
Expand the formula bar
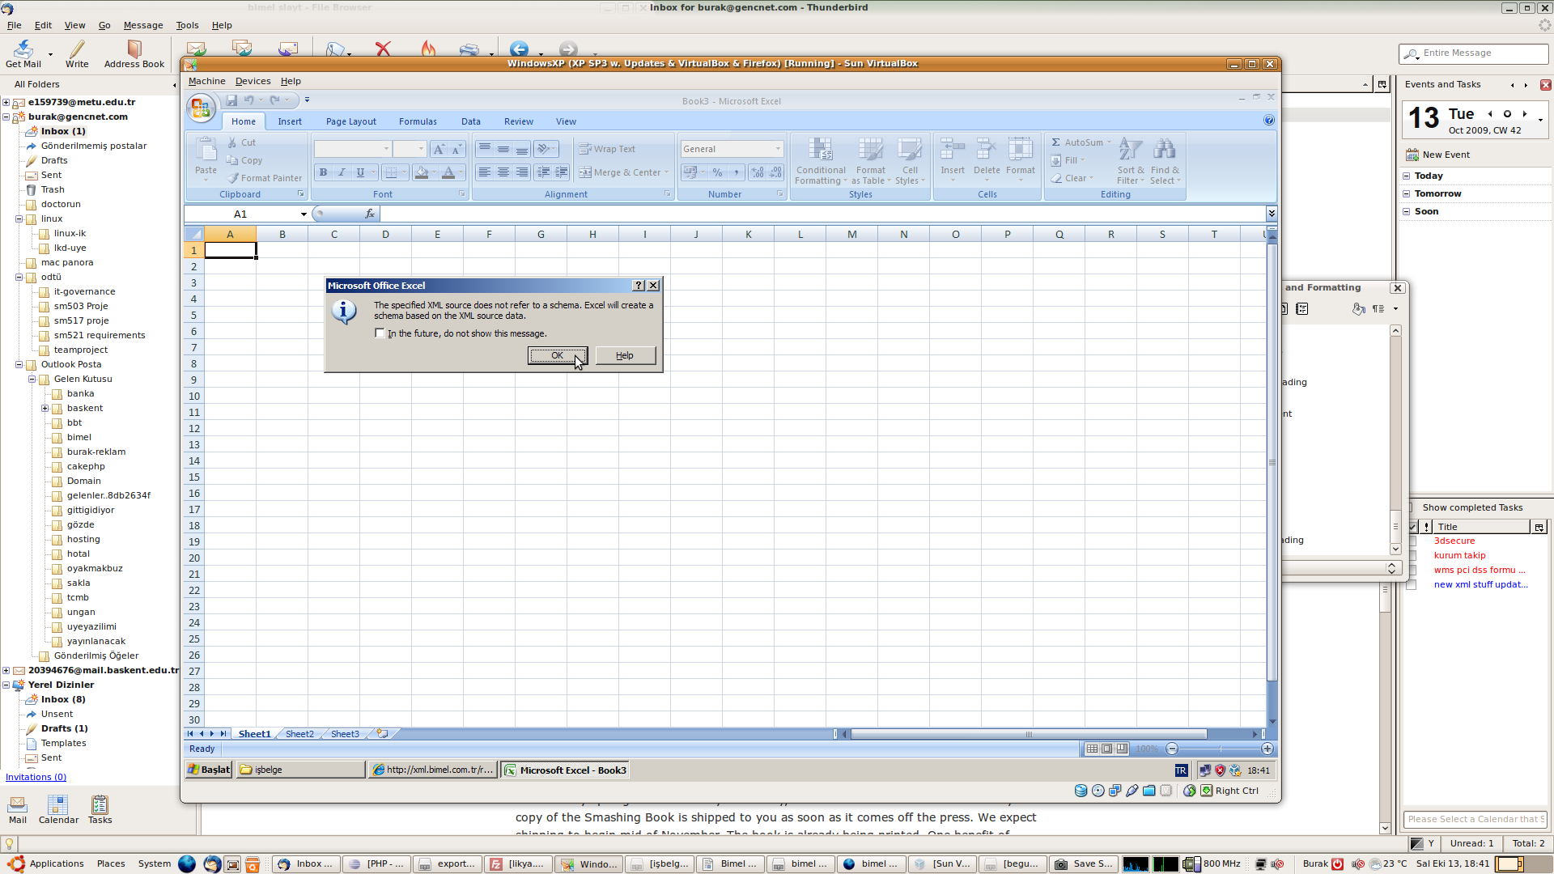tap(1272, 214)
